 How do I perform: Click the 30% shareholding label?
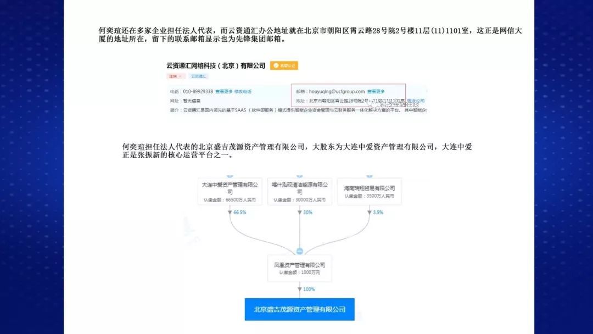coord(308,213)
